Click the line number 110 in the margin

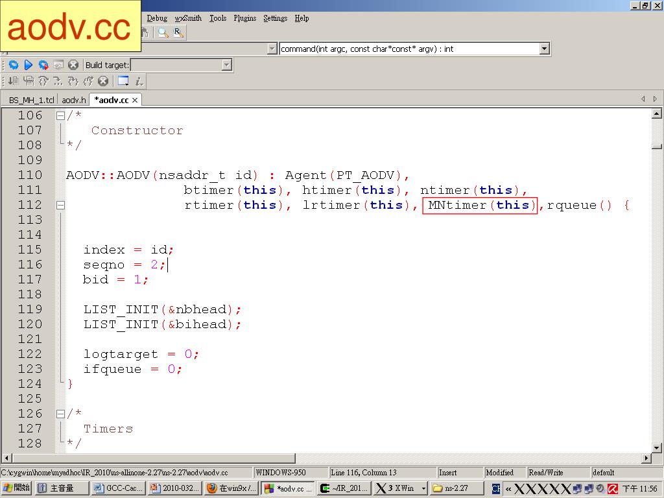tap(30, 175)
